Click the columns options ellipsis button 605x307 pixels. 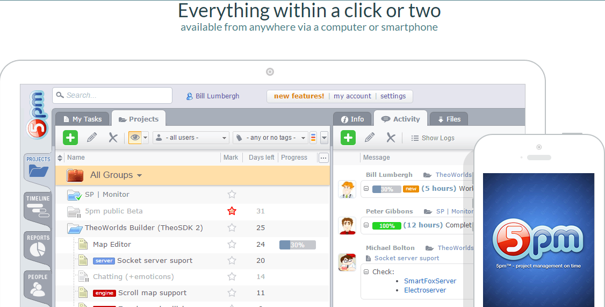323,158
